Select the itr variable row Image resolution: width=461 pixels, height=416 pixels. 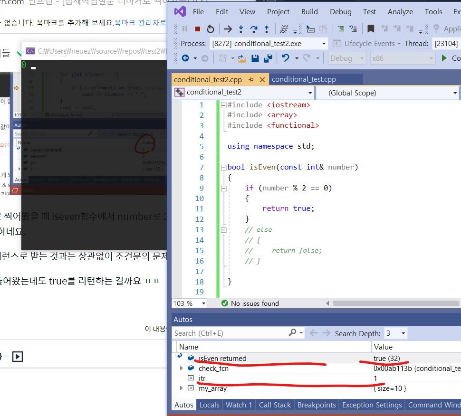pyautogui.click(x=318, y=378)
